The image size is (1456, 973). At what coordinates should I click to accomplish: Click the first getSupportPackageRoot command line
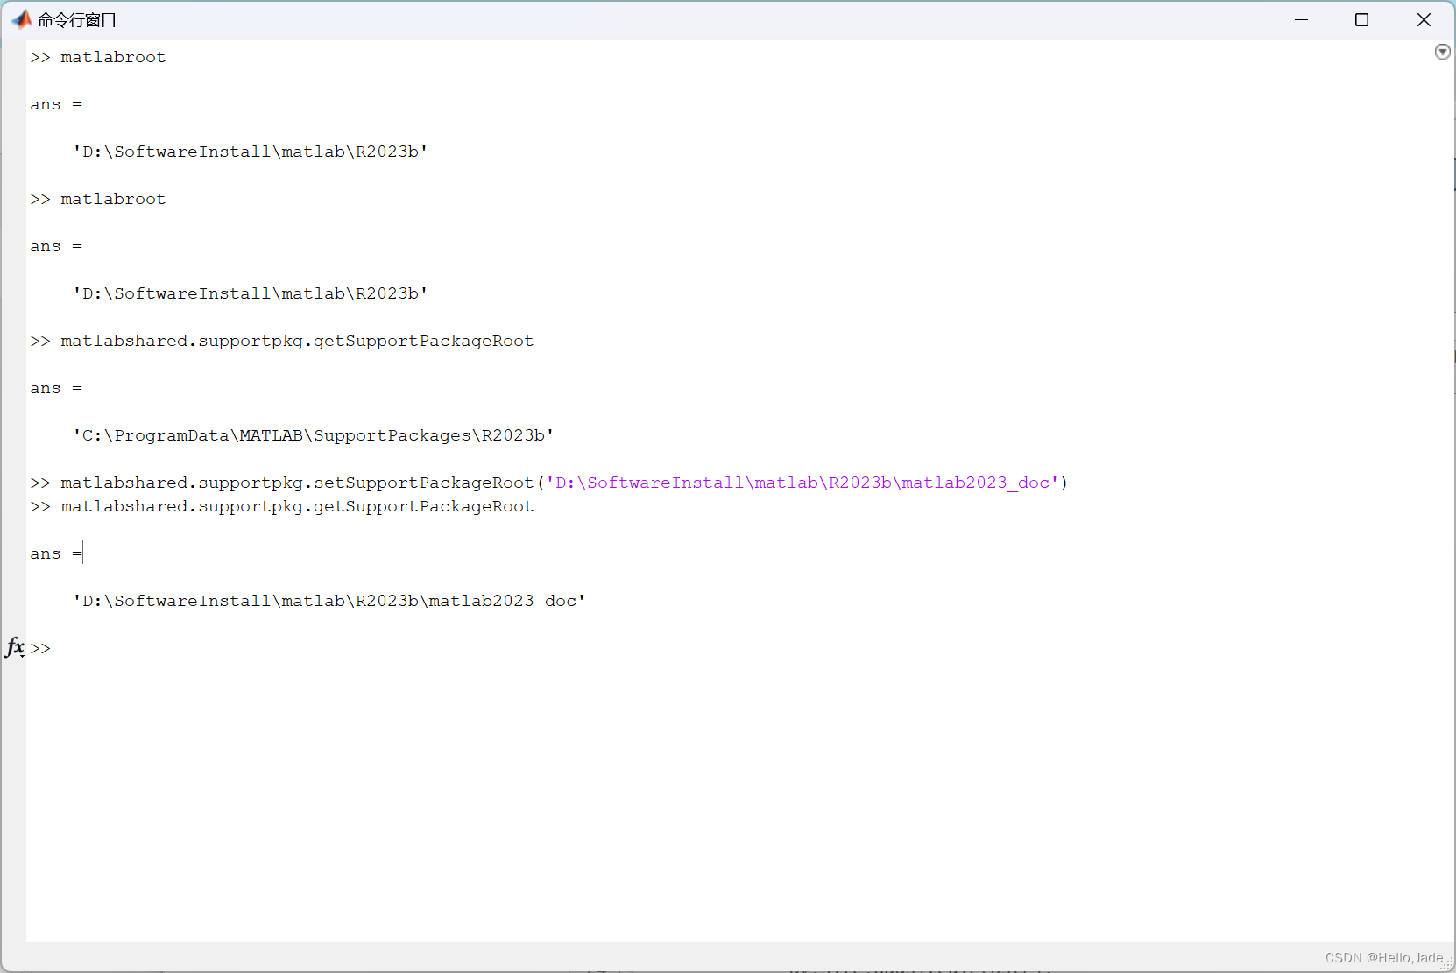coord(281,341)
